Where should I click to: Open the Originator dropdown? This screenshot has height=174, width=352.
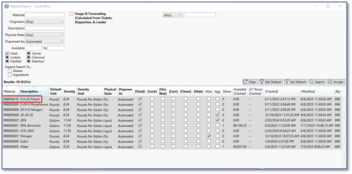coord(45,22)
